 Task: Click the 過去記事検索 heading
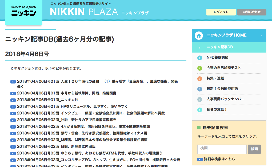point(215,128)
